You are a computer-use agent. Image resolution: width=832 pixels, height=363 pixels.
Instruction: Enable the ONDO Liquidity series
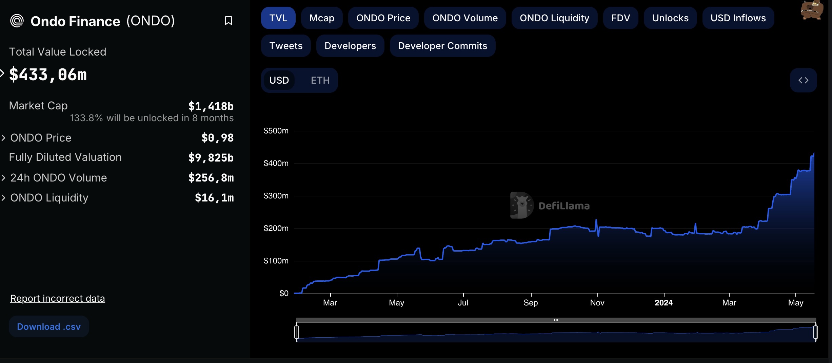point(554,18)
